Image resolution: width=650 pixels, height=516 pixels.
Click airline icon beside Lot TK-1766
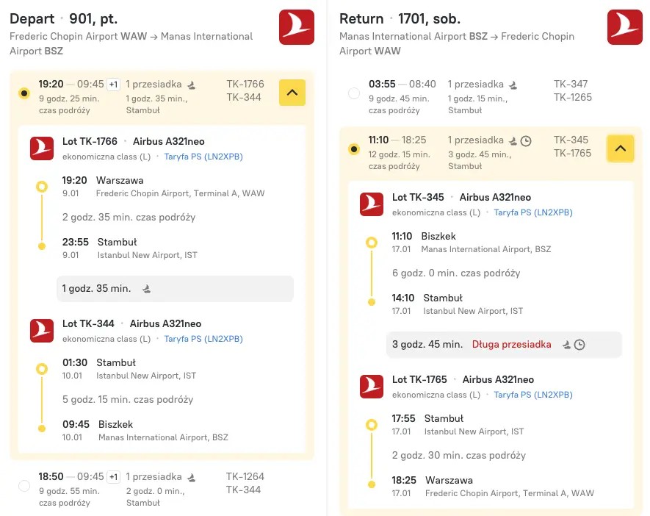(x=42, y=148)
